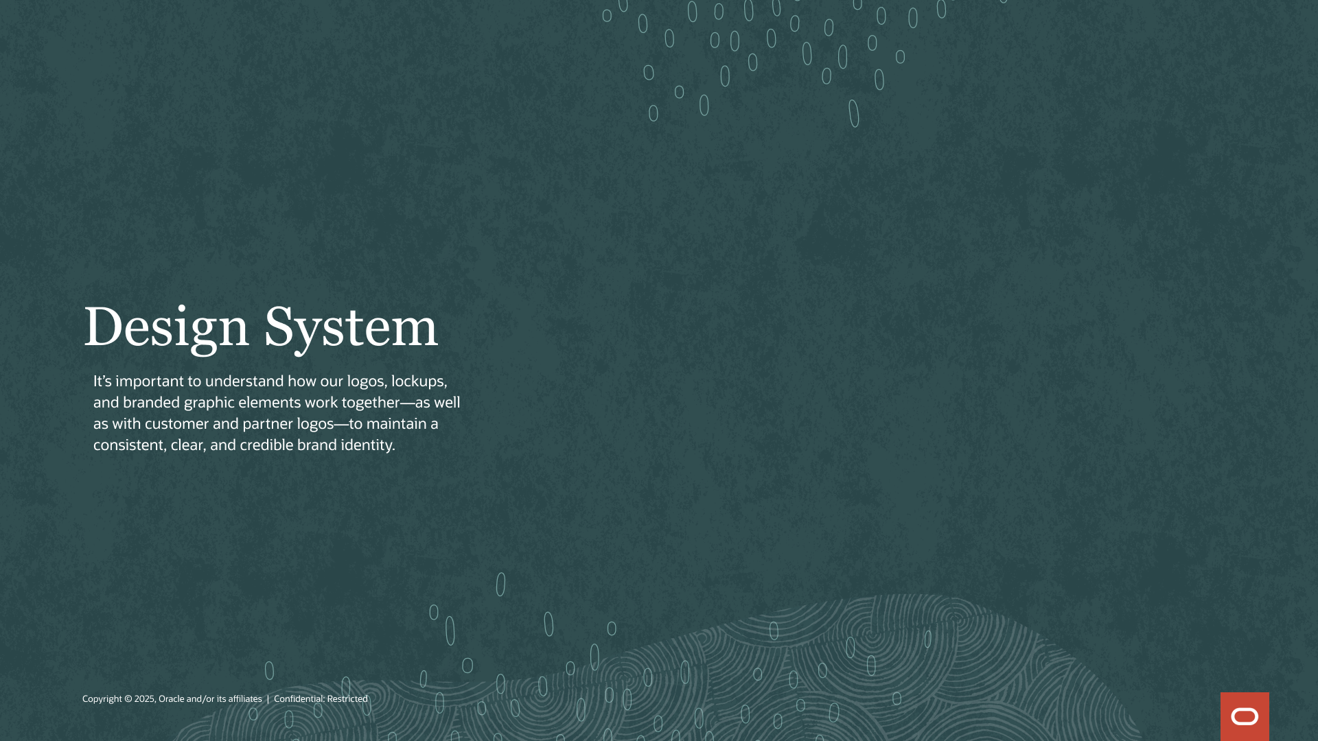The image size is (1318, 741).
Task: Click the "Confidential: Restricted" footer label
Action: point(321,699)
